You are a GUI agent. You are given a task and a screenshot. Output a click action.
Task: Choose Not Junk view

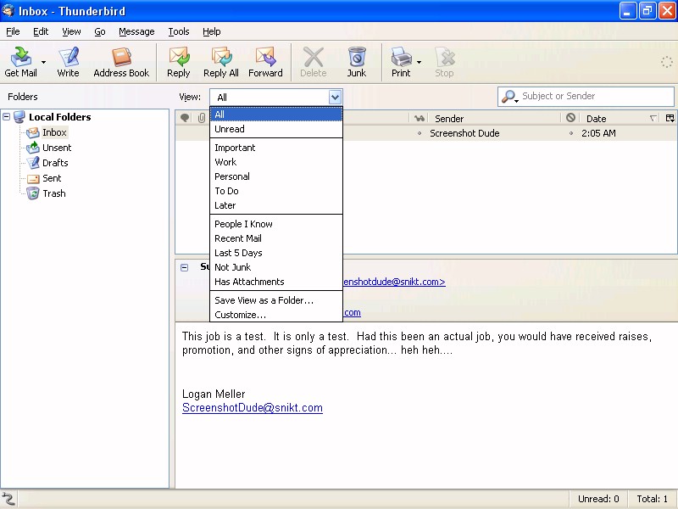tap(276, 267)
